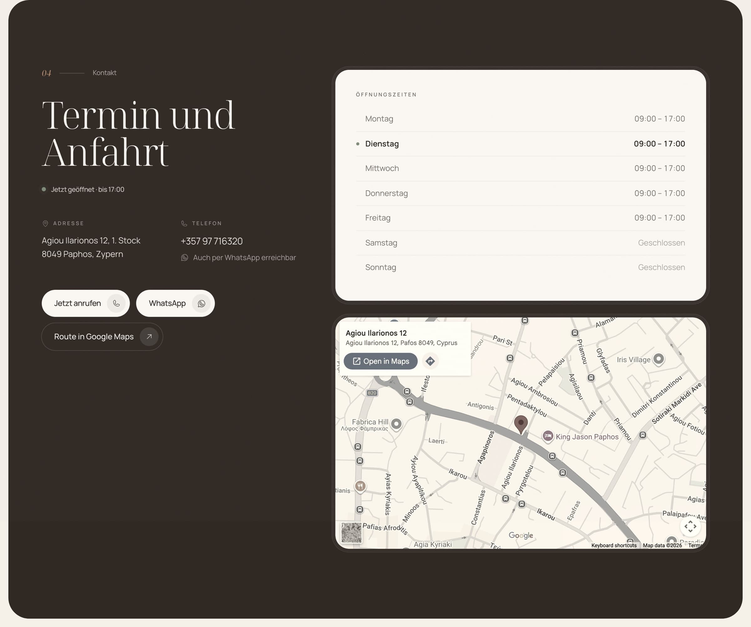Click Open in Maps on the map
The image size is (751, 627).
[x=381, y=361]
